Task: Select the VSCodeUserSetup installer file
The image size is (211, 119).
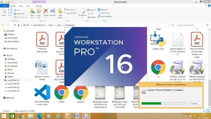Action: [42, 95]
